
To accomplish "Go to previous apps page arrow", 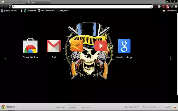I will [6, 59].
